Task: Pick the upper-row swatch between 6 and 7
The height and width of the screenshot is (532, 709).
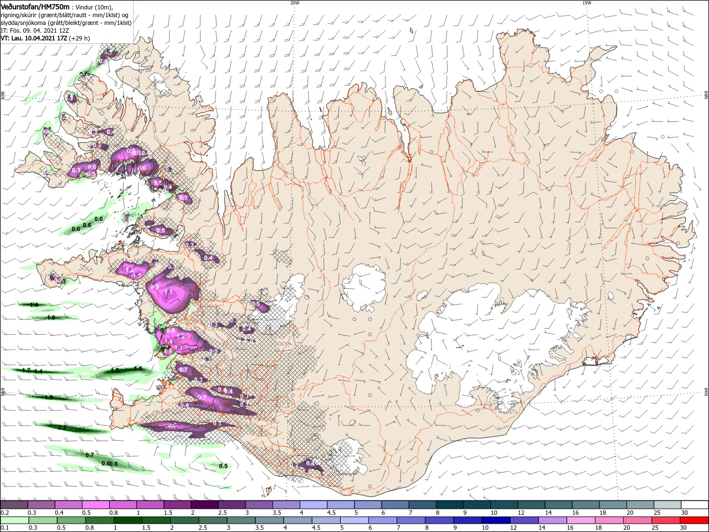Action: tap(394, 505)
